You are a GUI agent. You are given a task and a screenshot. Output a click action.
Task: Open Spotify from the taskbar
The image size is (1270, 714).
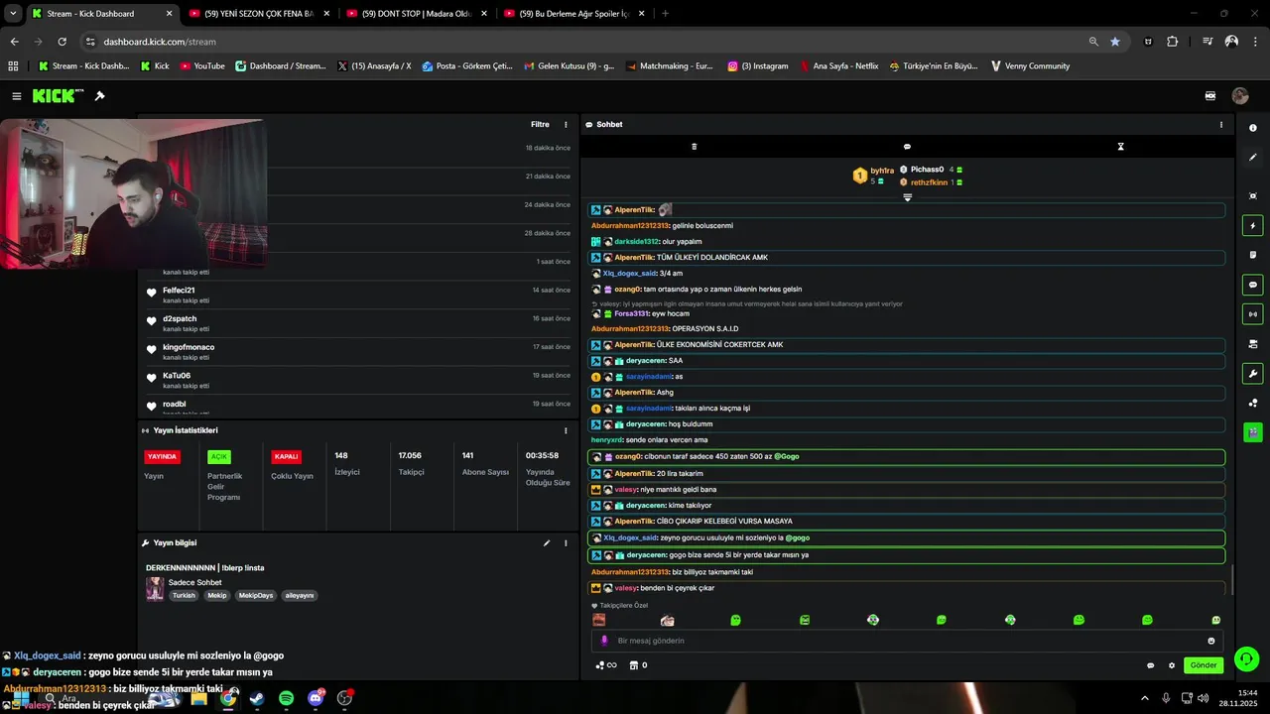pos(286,698)
